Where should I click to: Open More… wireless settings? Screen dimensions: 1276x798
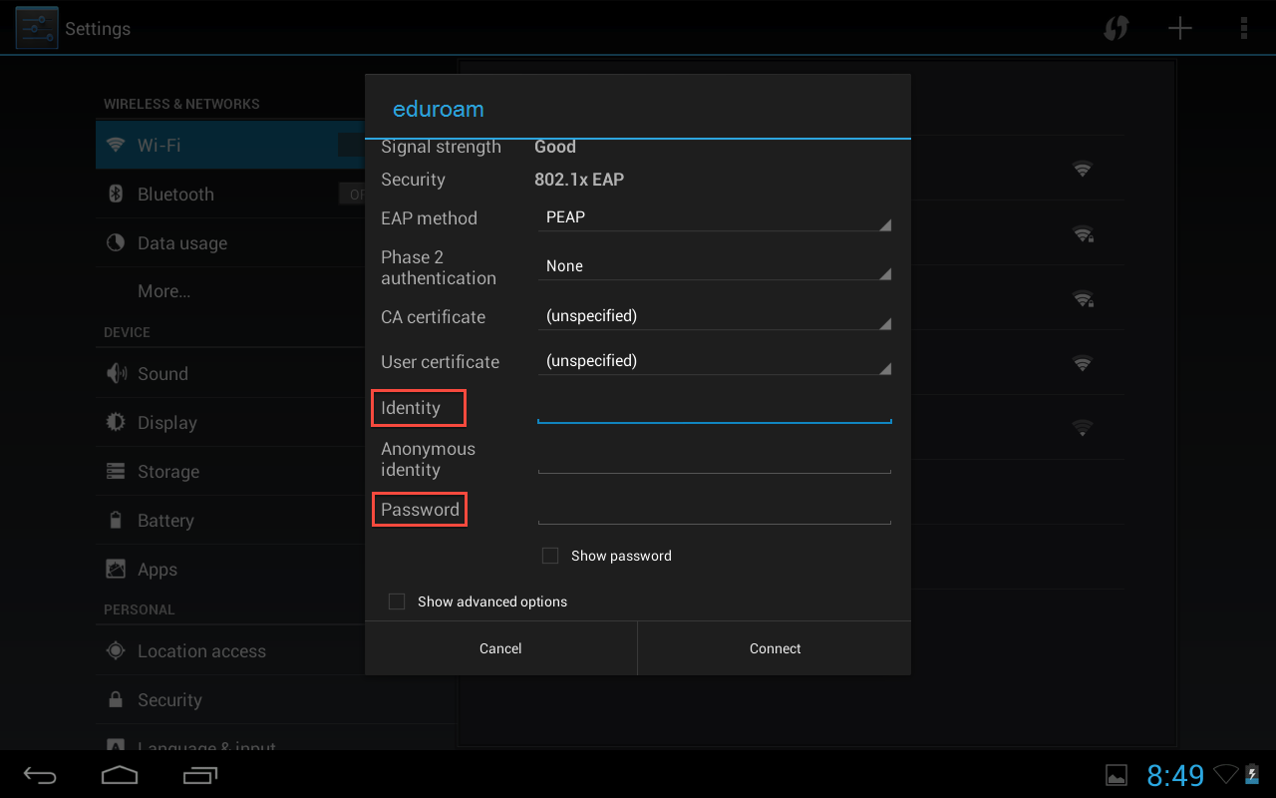pos(230,291)
